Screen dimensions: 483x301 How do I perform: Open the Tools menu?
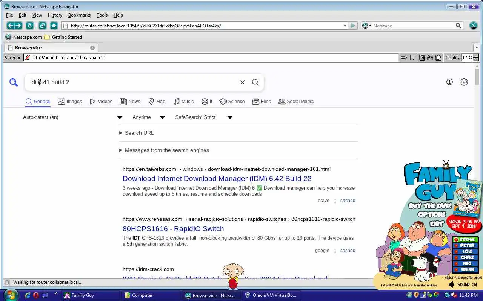pos(102,15)
